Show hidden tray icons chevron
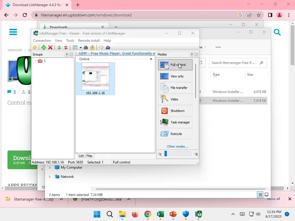This screenshot has width=295, height=221. click(233, 214)
